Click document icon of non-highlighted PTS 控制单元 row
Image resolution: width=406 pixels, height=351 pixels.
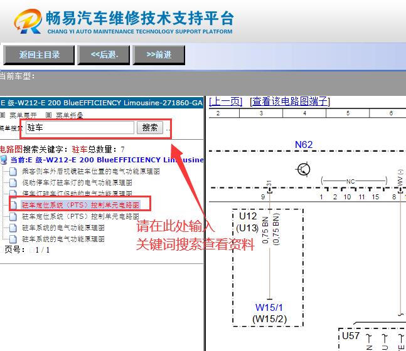13,216
